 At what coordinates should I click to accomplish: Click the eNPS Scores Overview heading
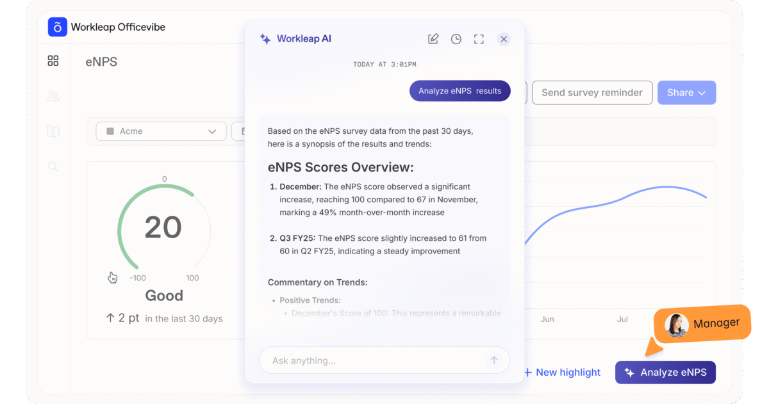(x=341, y=168)
